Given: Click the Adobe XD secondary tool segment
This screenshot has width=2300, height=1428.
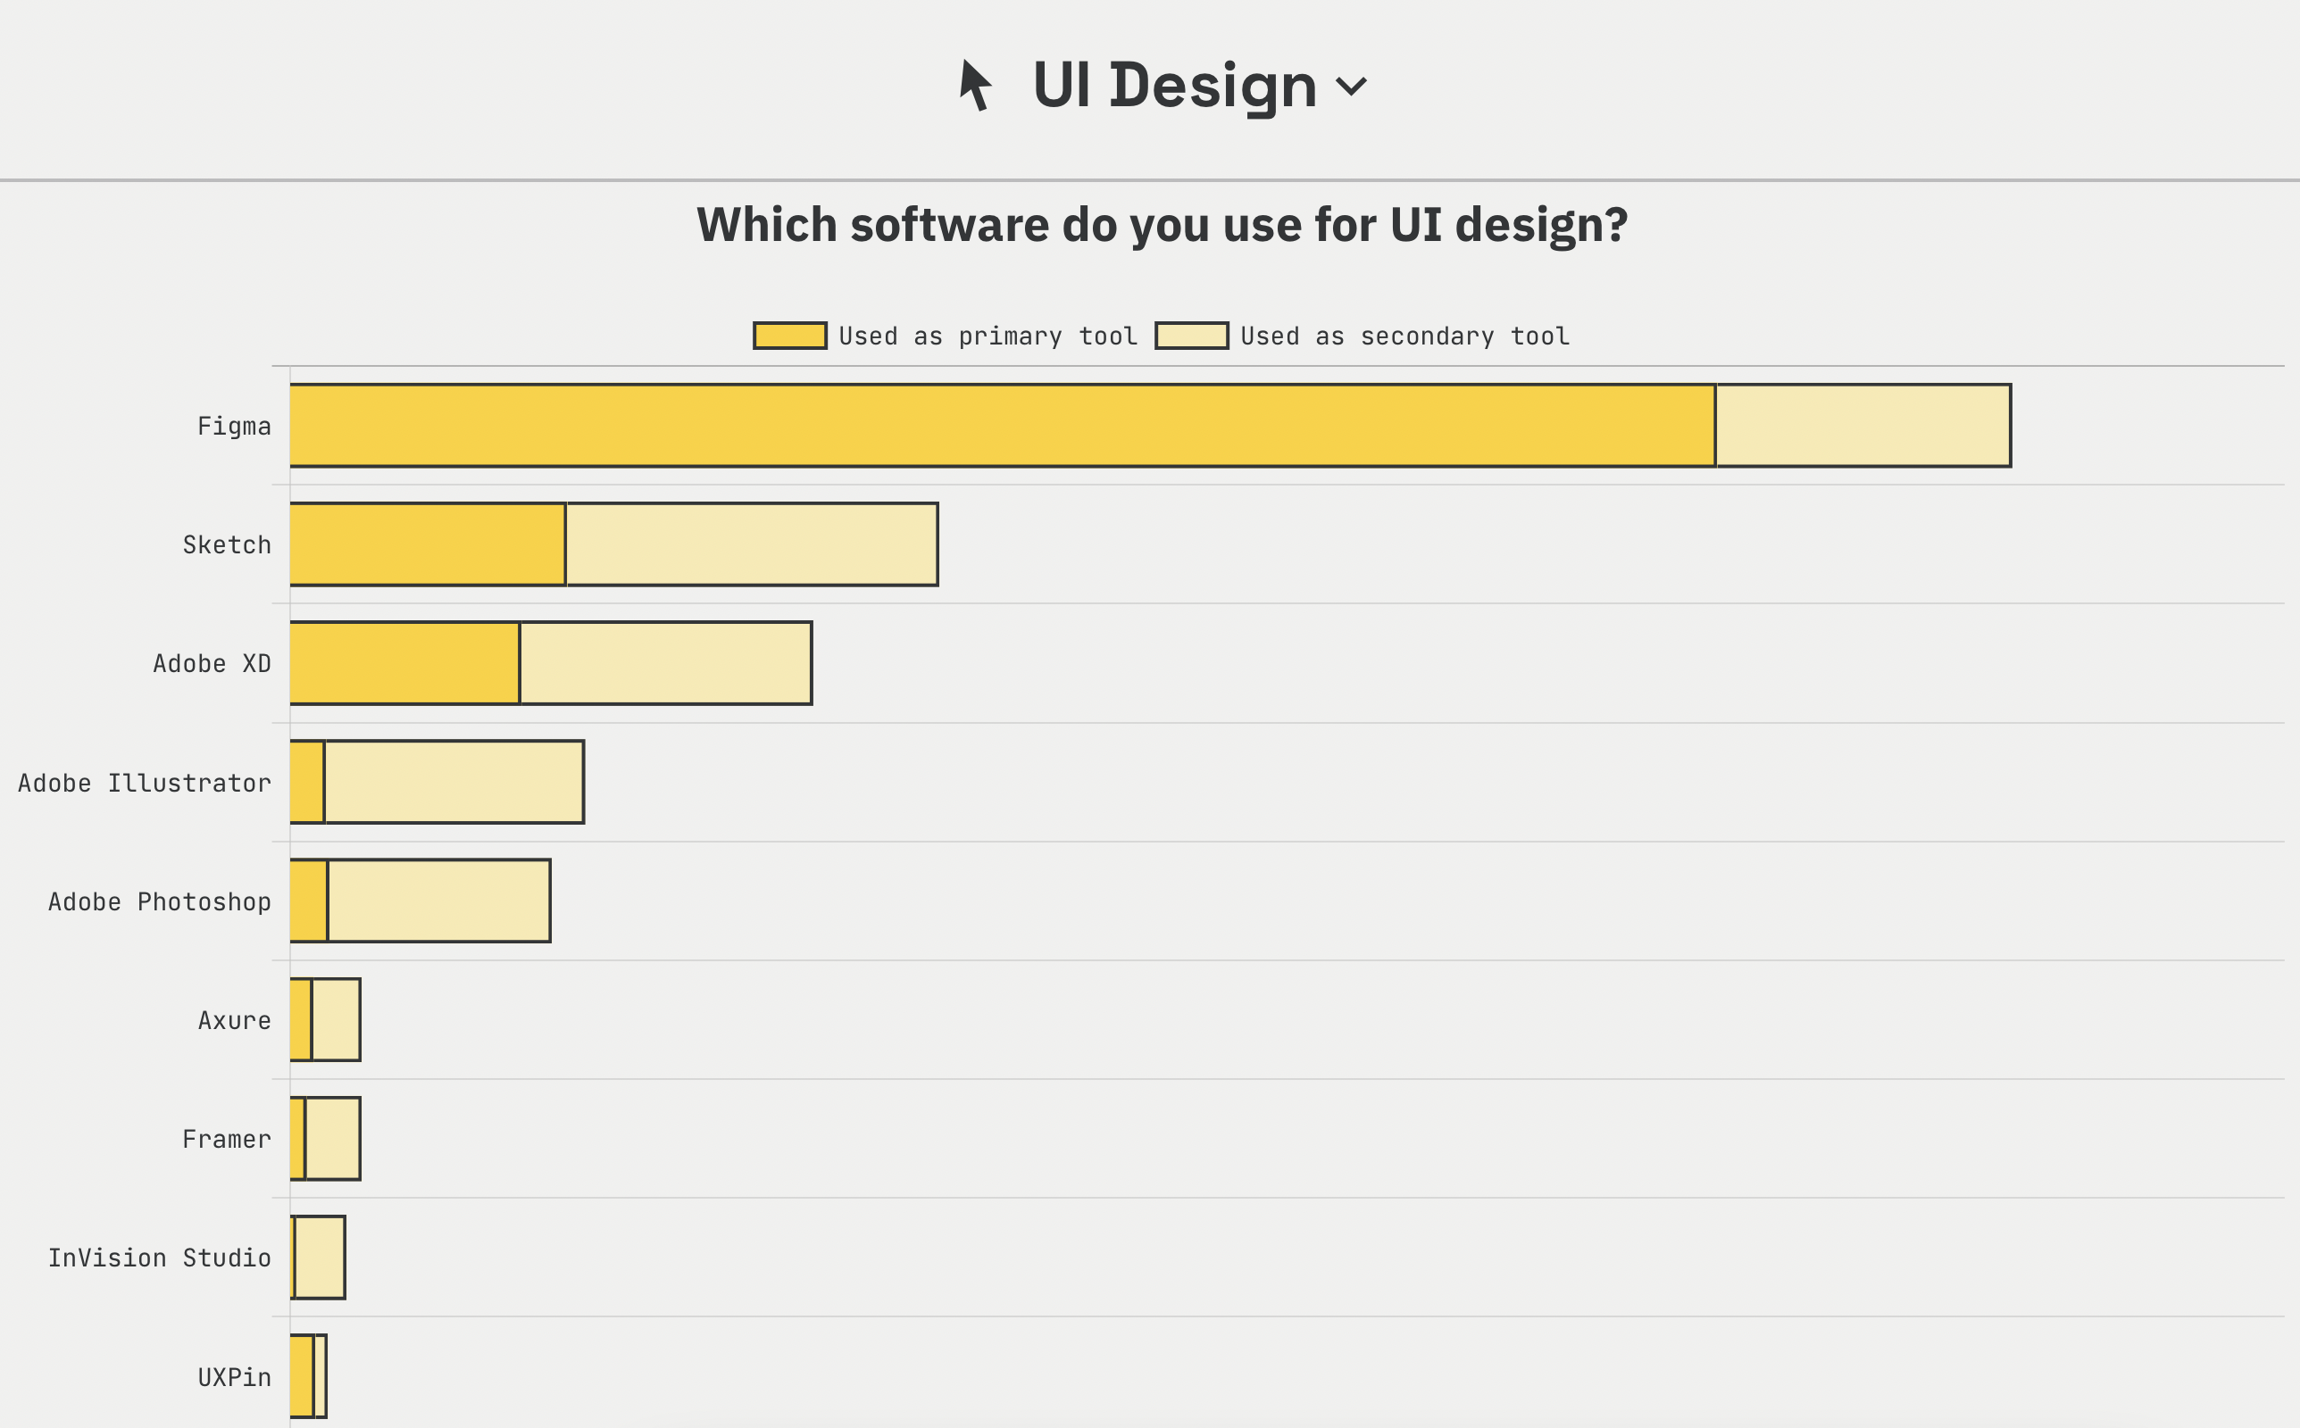Looking at the screenshot, I should coord(664,663).
